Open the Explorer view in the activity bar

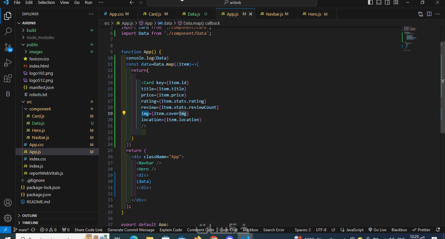point(8,16)
